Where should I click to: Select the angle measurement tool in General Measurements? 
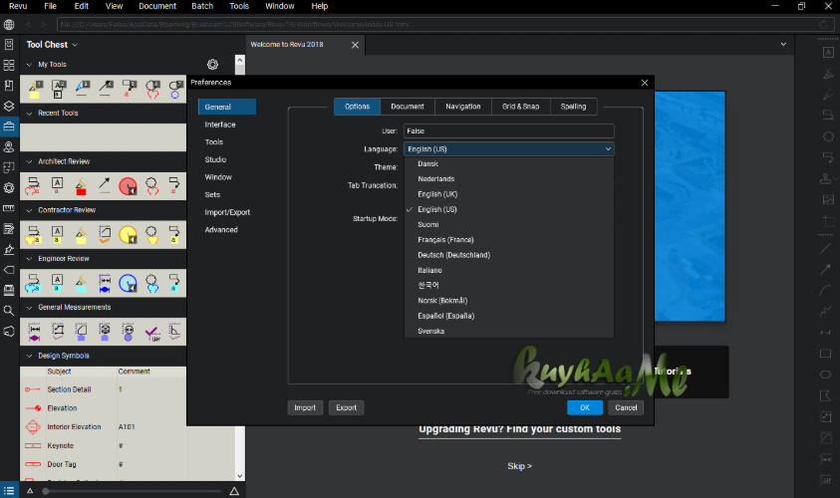pos(174,331)
